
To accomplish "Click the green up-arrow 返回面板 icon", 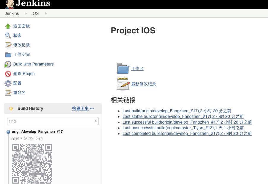I will [8, 26].
